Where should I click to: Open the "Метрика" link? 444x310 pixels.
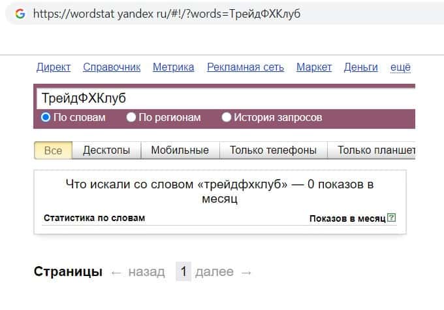click(173, 67)
